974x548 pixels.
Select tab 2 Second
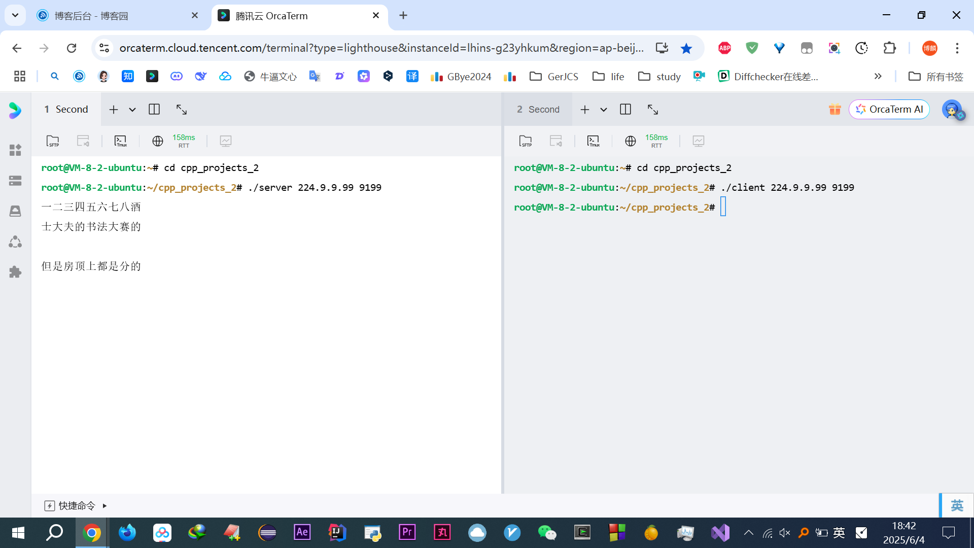click(x=538, y=109)
